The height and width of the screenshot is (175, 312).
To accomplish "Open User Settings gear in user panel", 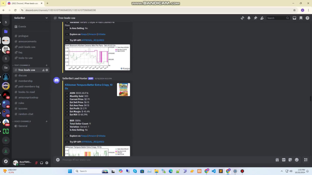I will coord(47,163).
